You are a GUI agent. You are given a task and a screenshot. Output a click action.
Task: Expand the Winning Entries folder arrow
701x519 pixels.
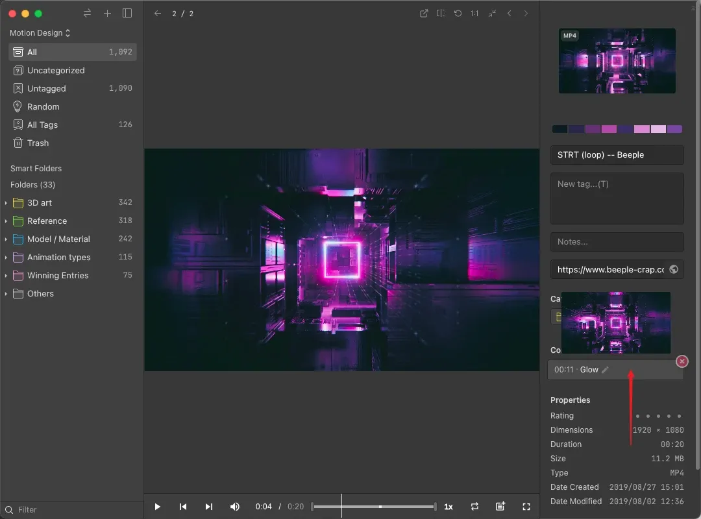pos(6,275)
